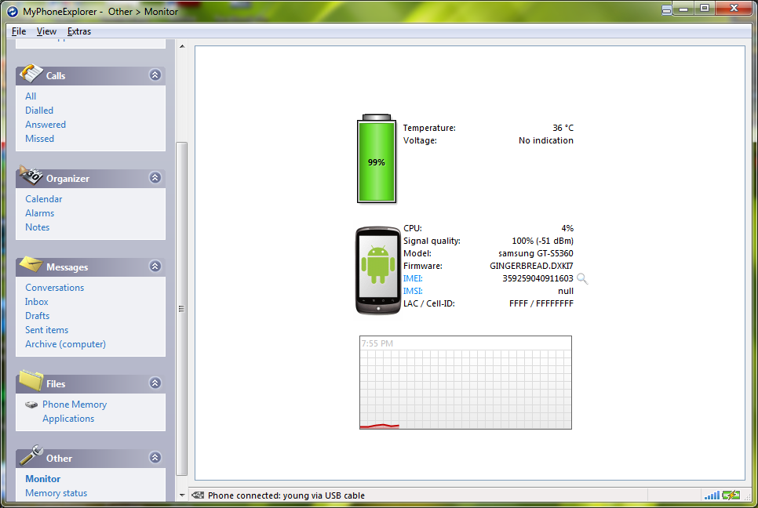Open message Conversations

point(55,288)
